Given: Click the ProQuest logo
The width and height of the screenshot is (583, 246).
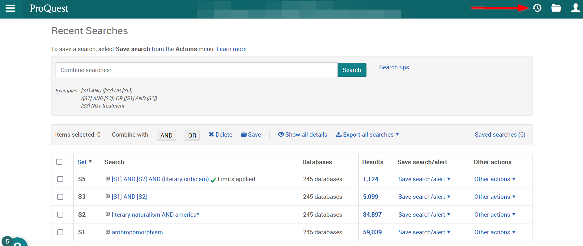Looking at the screenshot, I should click(49, 8).
